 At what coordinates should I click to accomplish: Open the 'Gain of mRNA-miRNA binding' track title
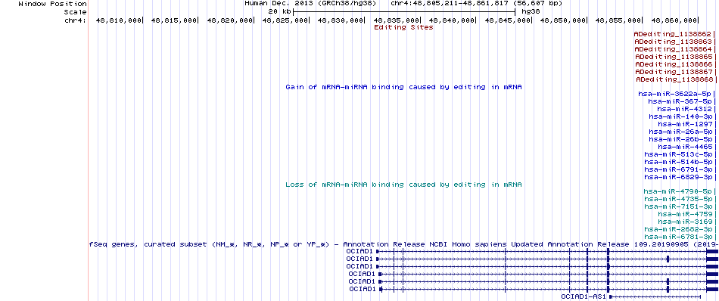click(403, 86)
